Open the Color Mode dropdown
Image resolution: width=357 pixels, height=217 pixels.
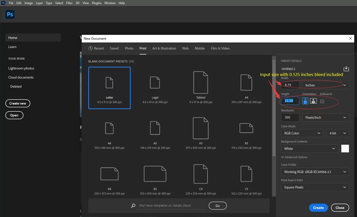click(x=302, y=133)
